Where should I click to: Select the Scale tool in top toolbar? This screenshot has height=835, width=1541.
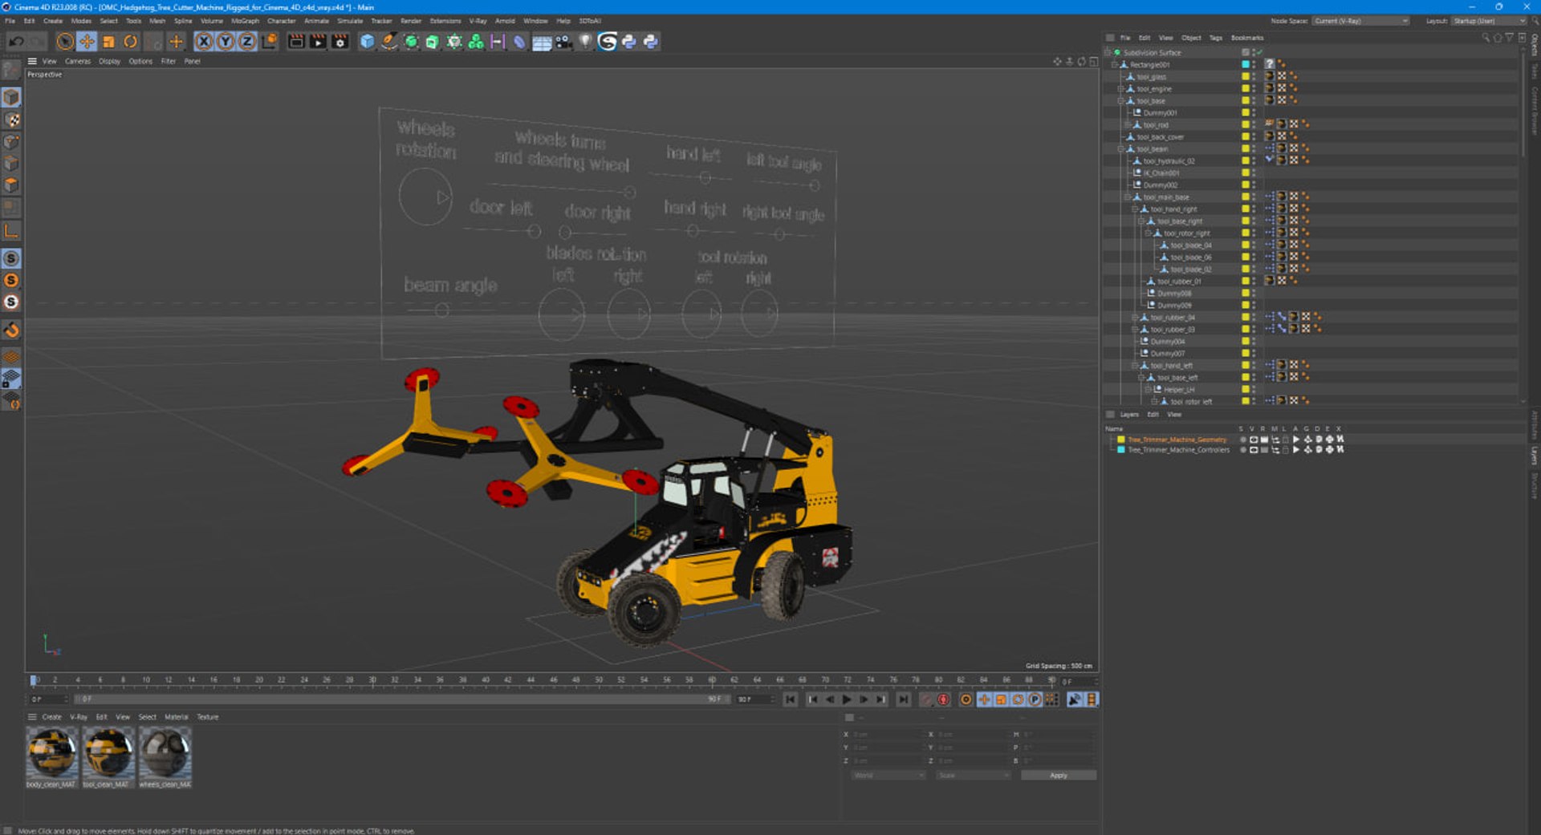(108, 42)
